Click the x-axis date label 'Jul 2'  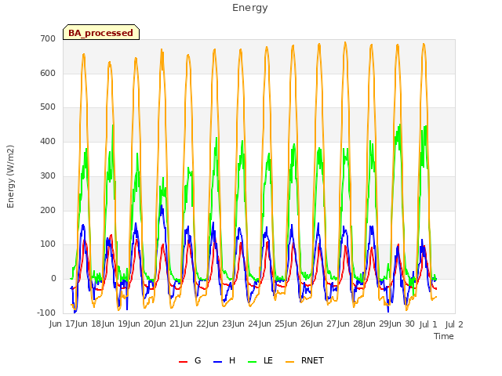pyautogui.click(x=454, y=324)
